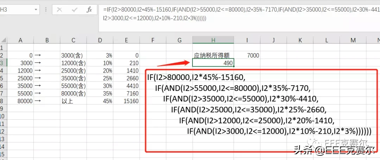Select column I header
This screenshot has width=380, height=160.
pos(247,40)
